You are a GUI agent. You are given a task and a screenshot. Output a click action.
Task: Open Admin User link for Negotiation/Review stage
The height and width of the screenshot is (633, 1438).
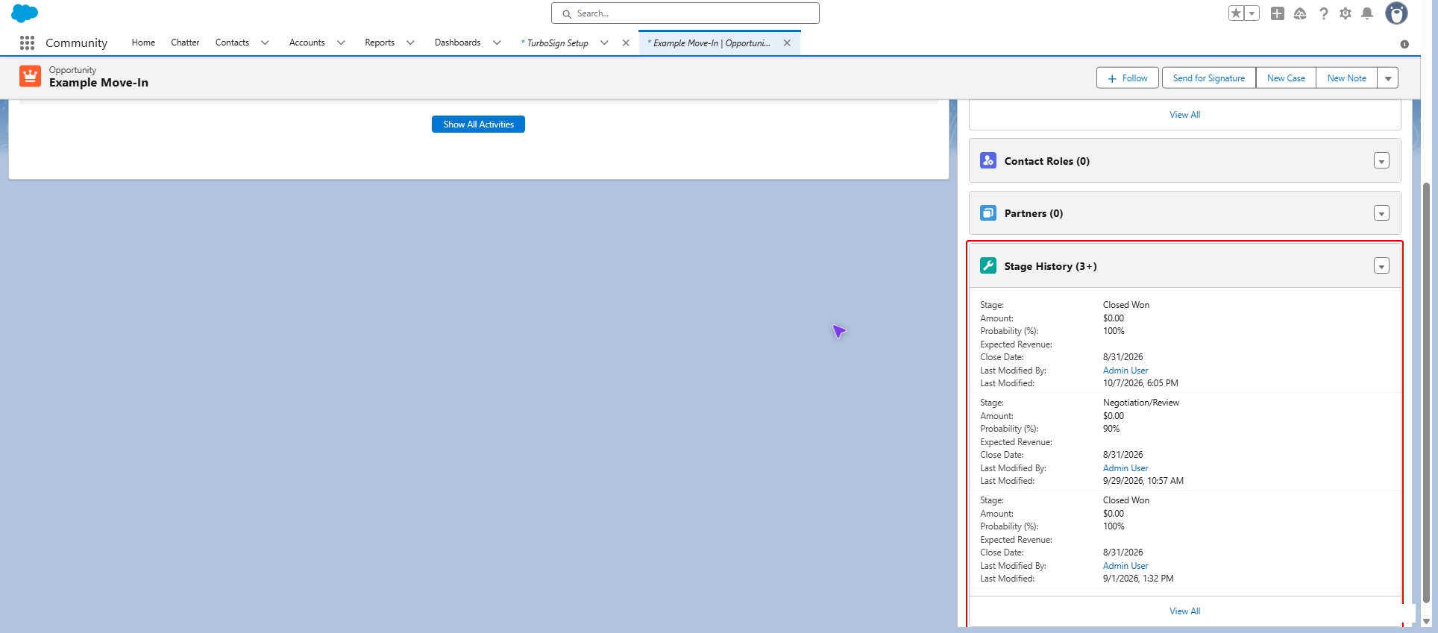pyautogui.click(x=1125, y=468)
